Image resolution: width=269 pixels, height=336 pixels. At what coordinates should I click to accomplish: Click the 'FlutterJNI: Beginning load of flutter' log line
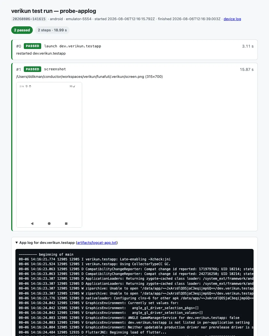[x=92, y=332]
